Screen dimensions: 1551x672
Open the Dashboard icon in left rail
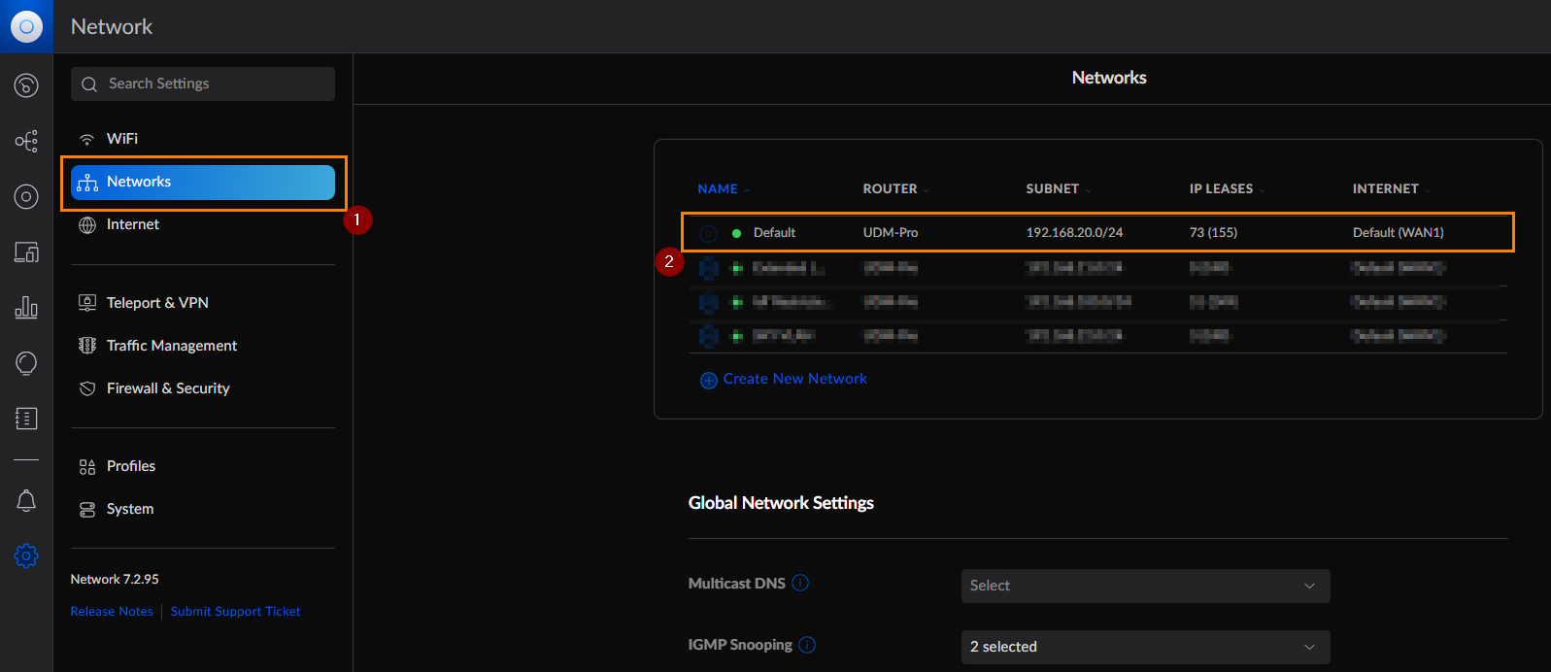point(26,85)
